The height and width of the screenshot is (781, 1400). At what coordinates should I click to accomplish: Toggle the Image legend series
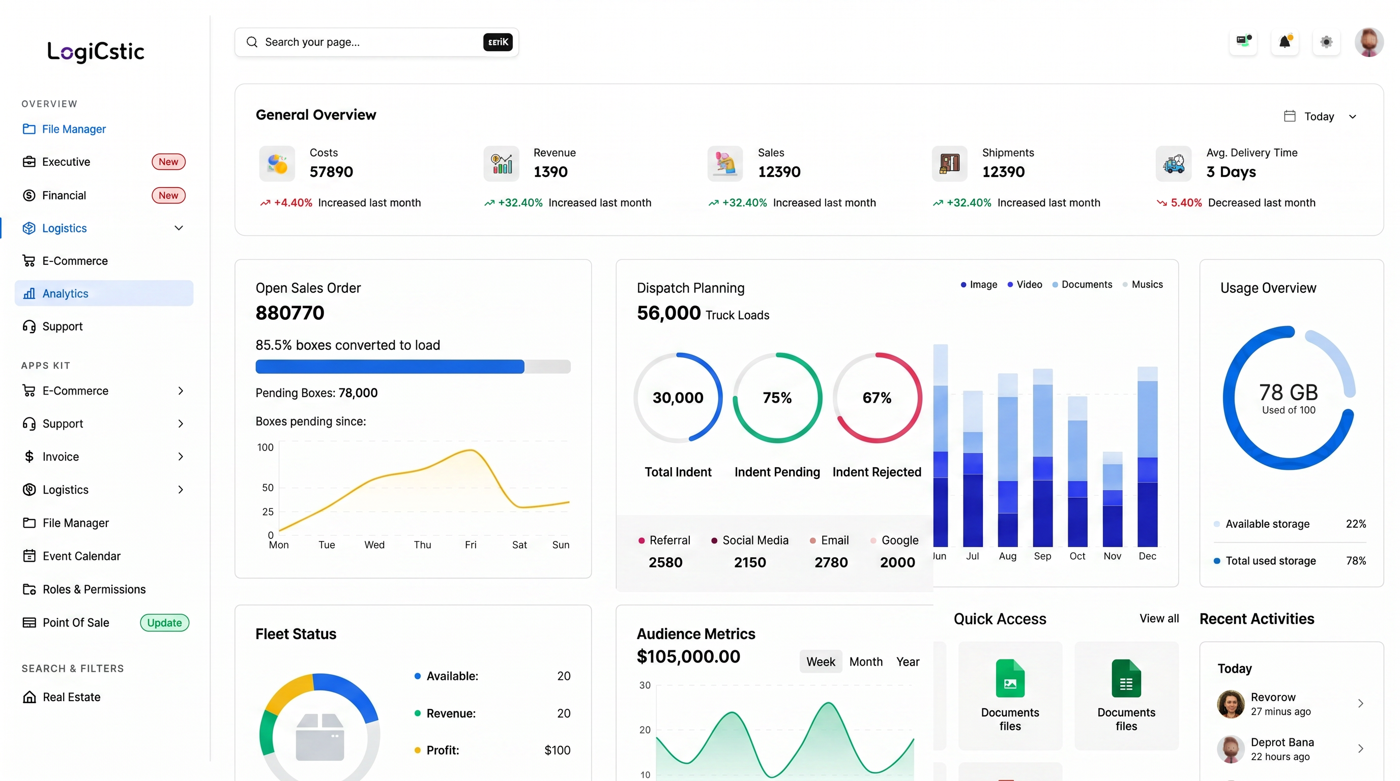click(979, 284)
